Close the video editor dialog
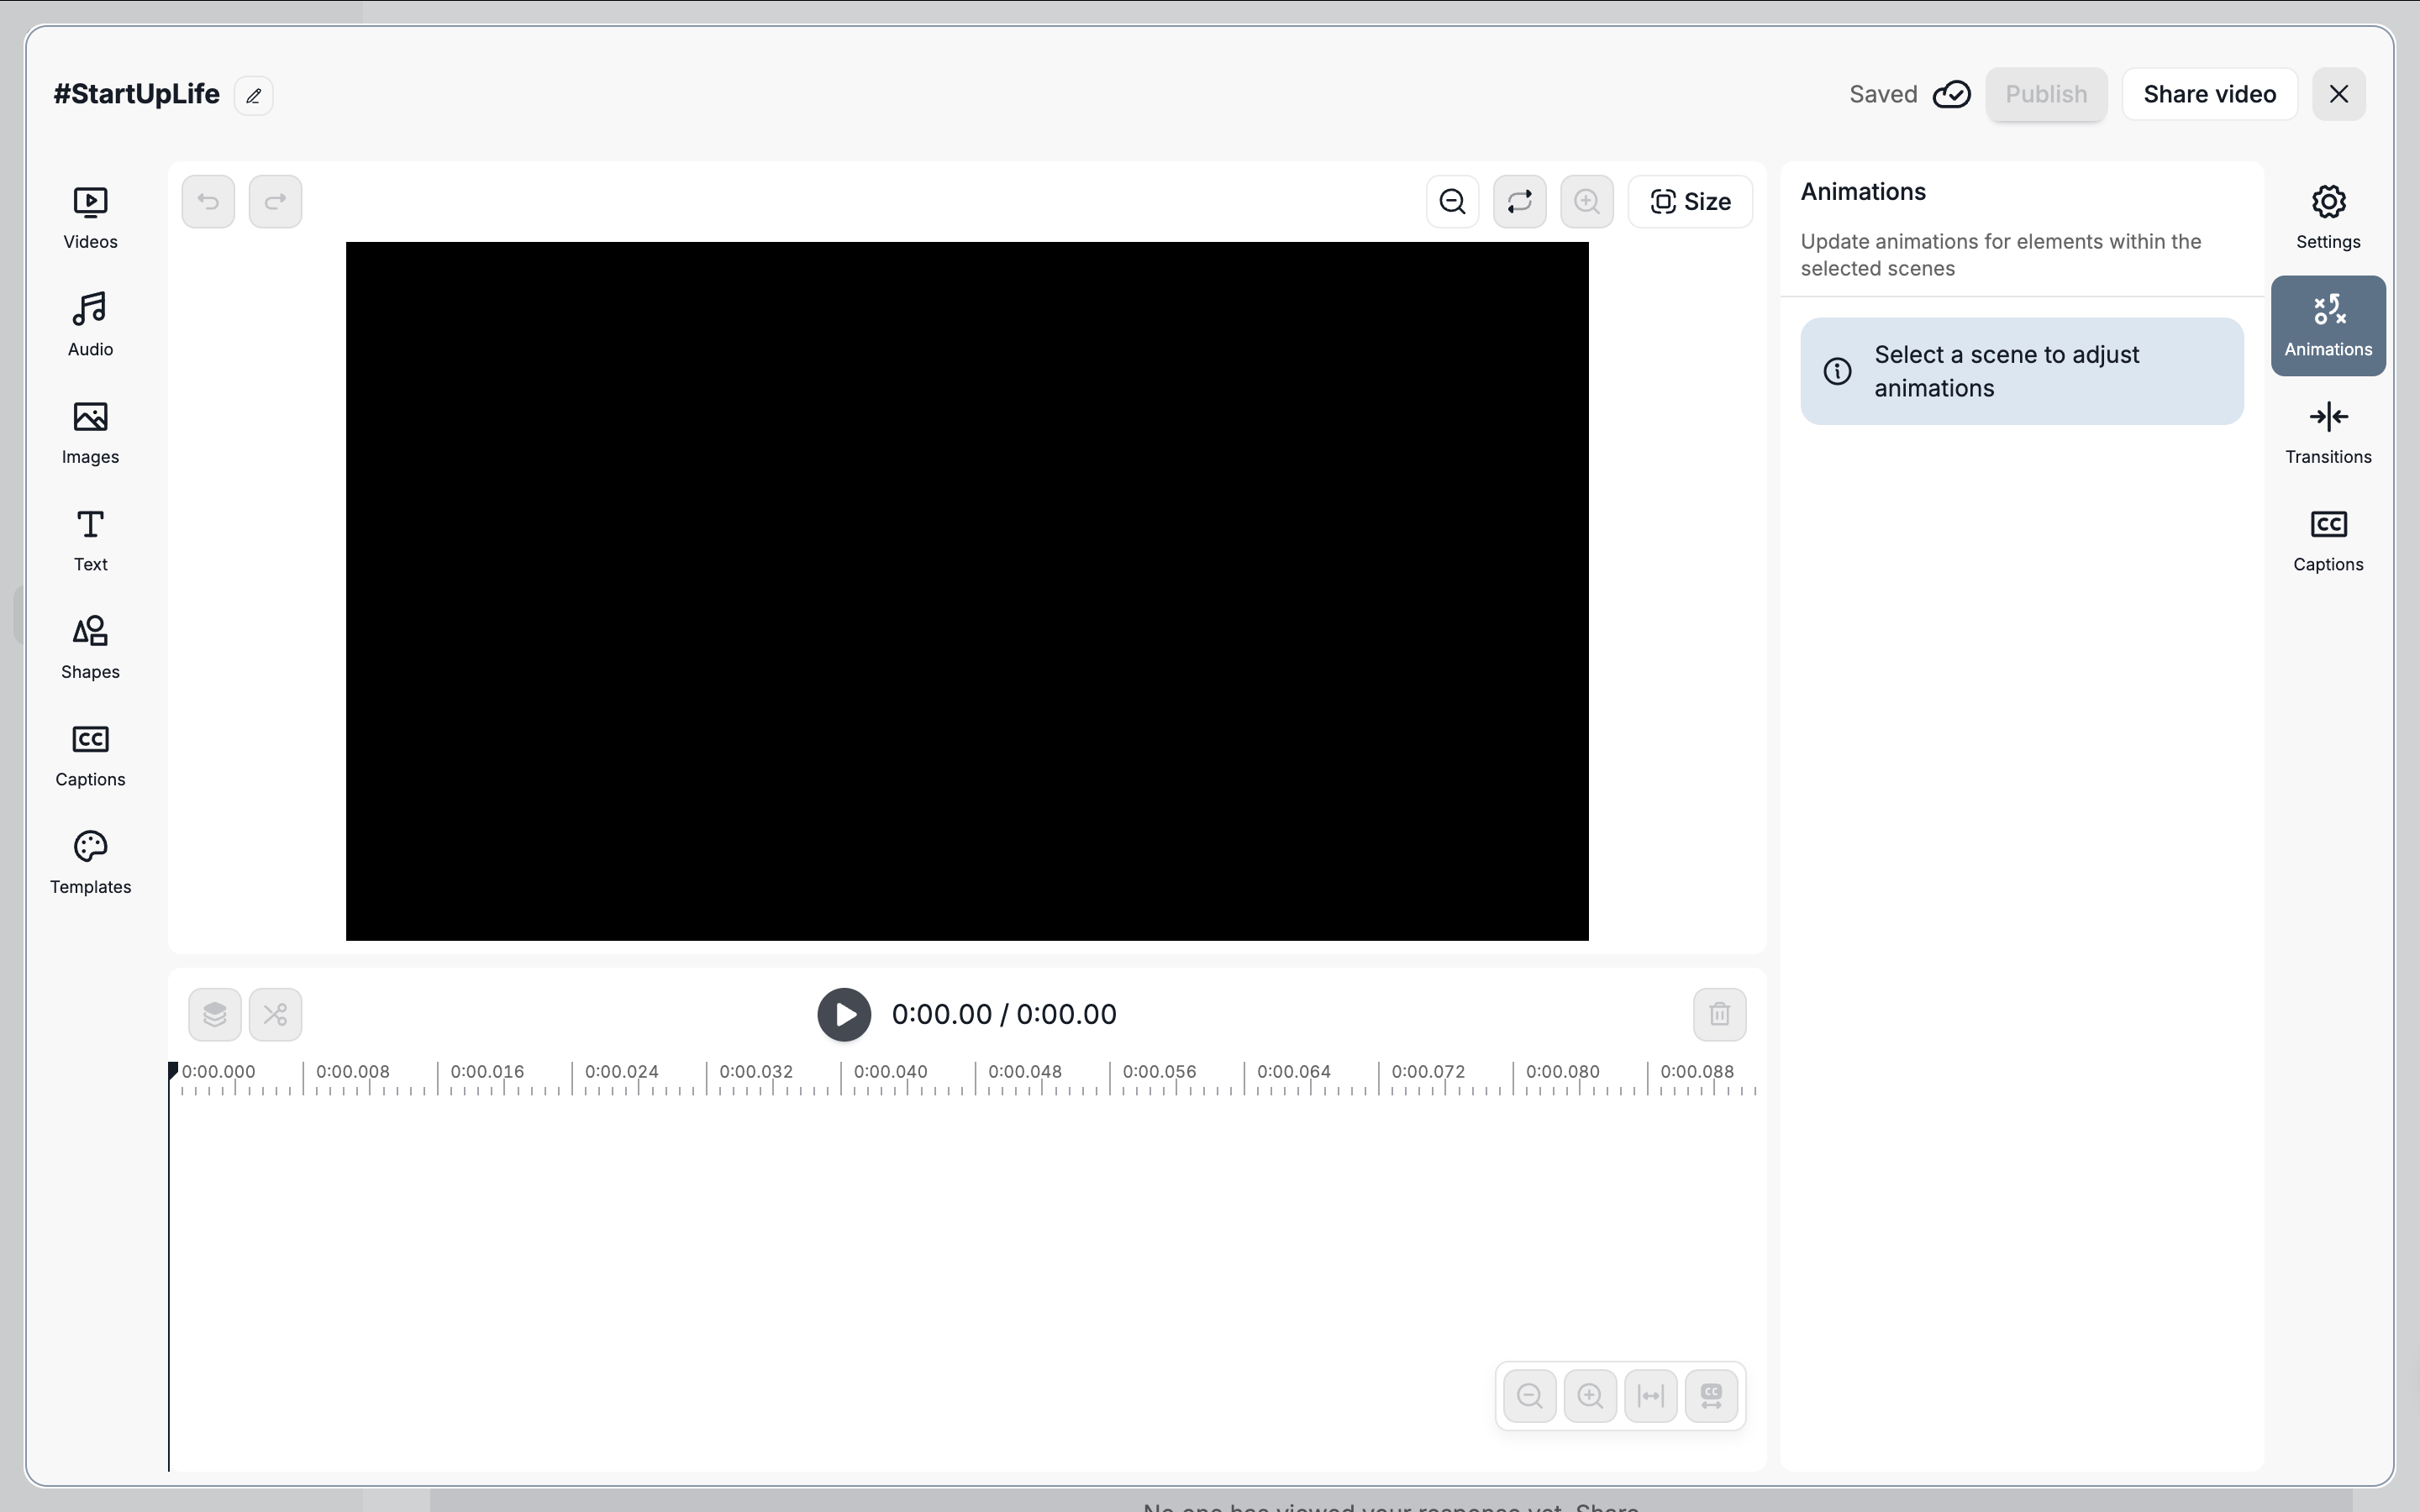 coord(2339,95)
